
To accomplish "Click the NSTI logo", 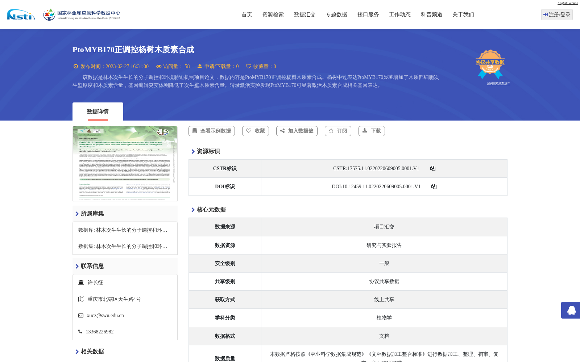I will tap(21, 14).
